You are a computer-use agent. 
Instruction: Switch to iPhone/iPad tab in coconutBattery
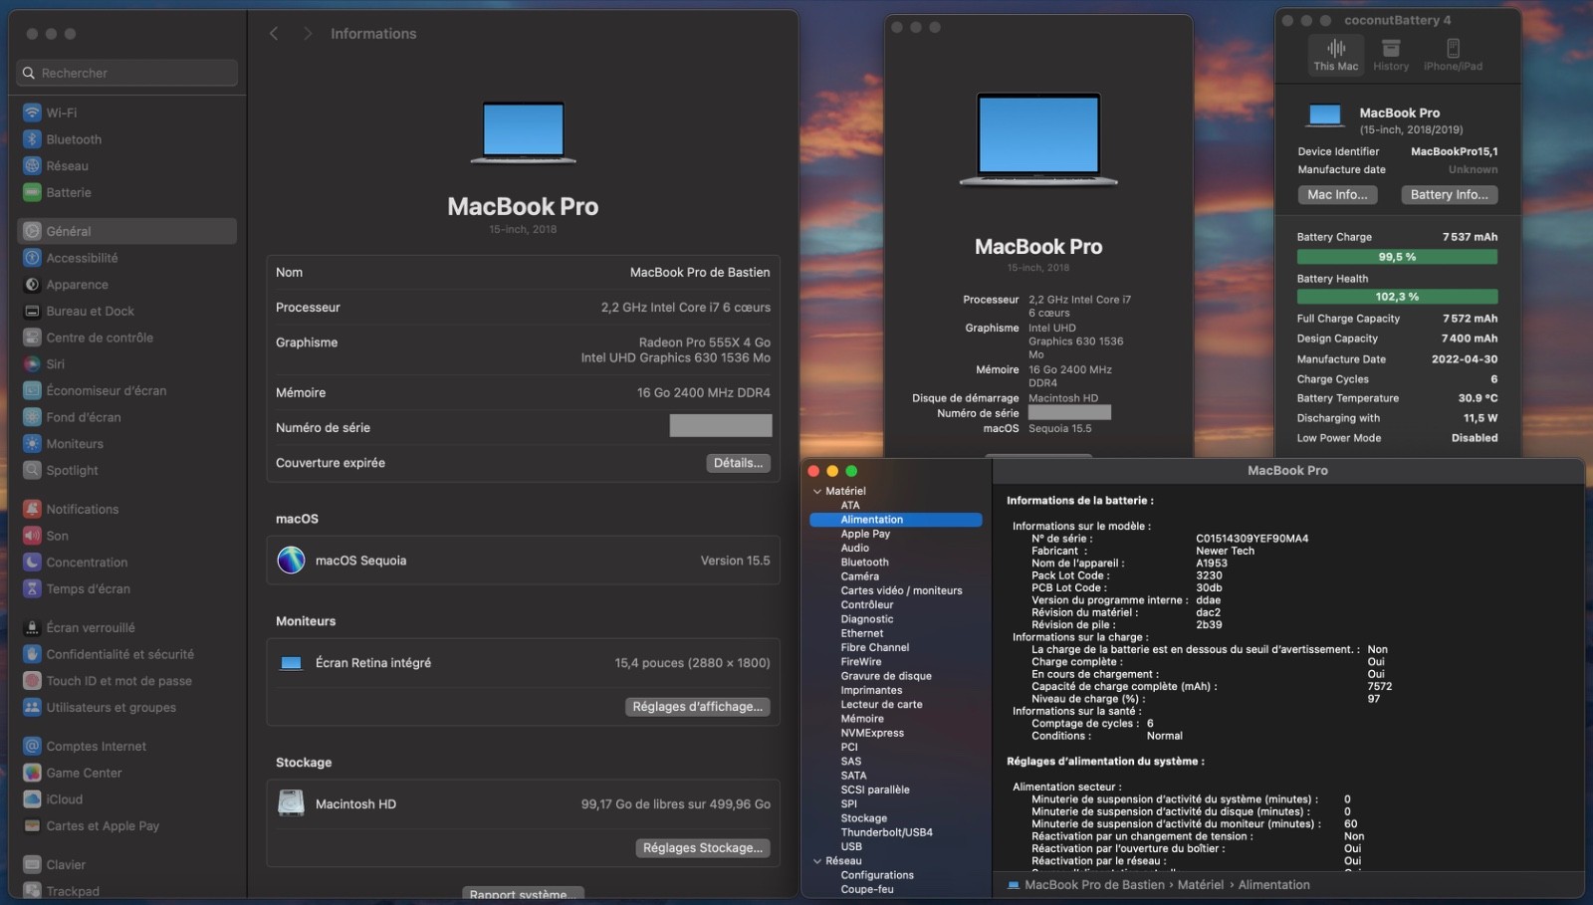point(1453,55)
